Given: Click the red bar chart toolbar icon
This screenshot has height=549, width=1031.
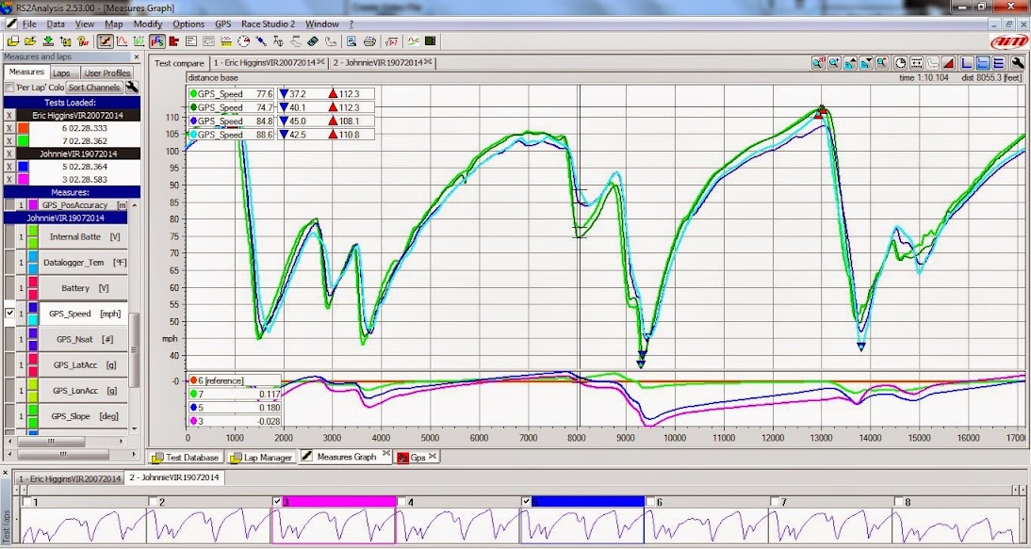Looking at the screenshot, I should tap(174, 41).
